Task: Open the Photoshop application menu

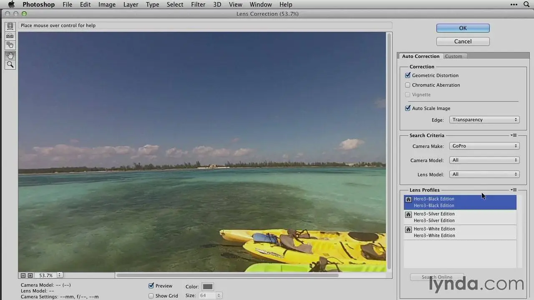Action: click(38, 5)
